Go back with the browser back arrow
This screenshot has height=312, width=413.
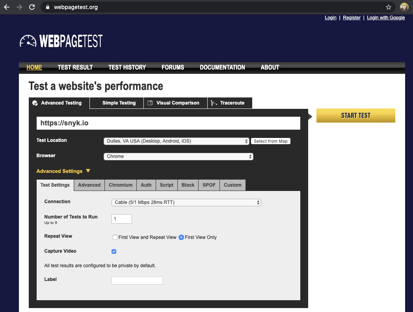coord(7,7)
